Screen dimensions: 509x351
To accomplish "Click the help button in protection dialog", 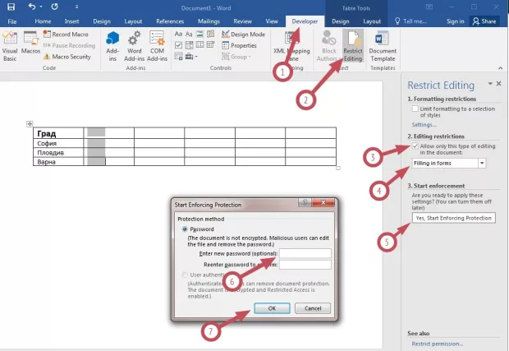I will click(x=305, y=202).
